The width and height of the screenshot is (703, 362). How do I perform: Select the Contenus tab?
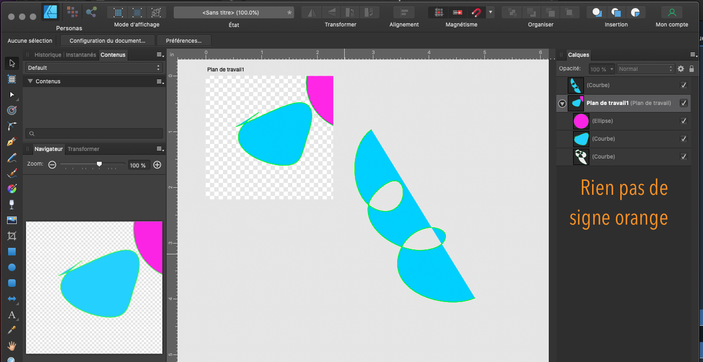pos(113,55)
